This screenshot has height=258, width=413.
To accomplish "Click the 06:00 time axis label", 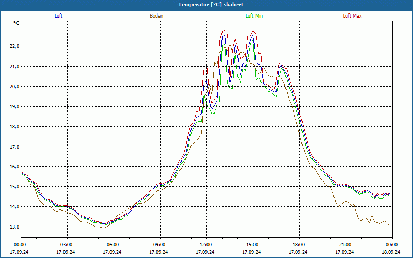I will pyautogui.click(x=113, y=245).
